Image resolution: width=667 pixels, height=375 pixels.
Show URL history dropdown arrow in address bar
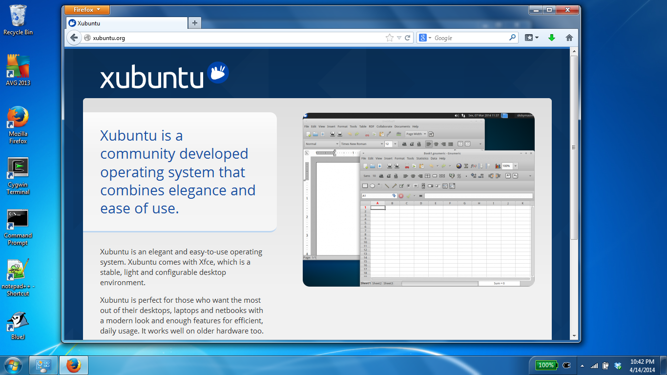pyautogui.click(x=399, y=38)
